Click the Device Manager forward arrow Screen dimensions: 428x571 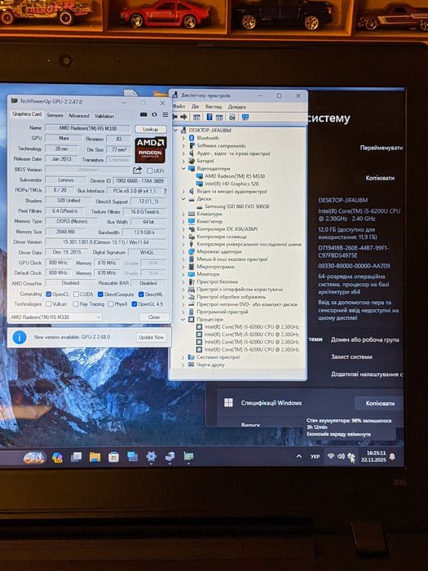coord(183,117)
